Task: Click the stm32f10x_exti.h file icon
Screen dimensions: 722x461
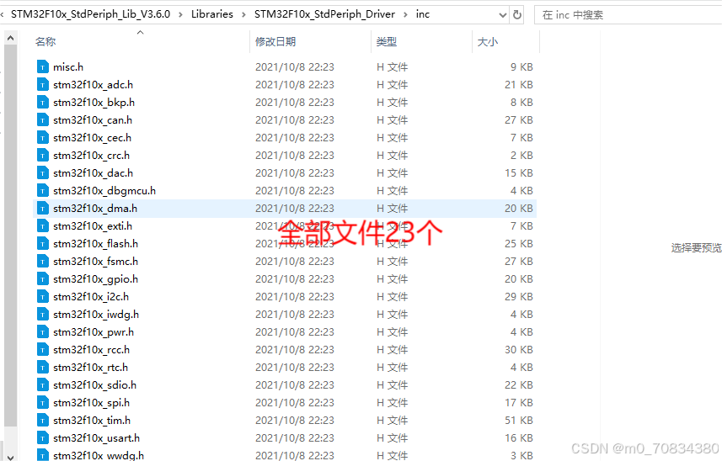Action: [x=42, y=226]
